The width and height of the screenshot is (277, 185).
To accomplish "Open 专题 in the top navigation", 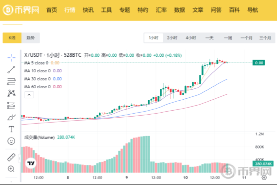I will click(x=124, y=10).
